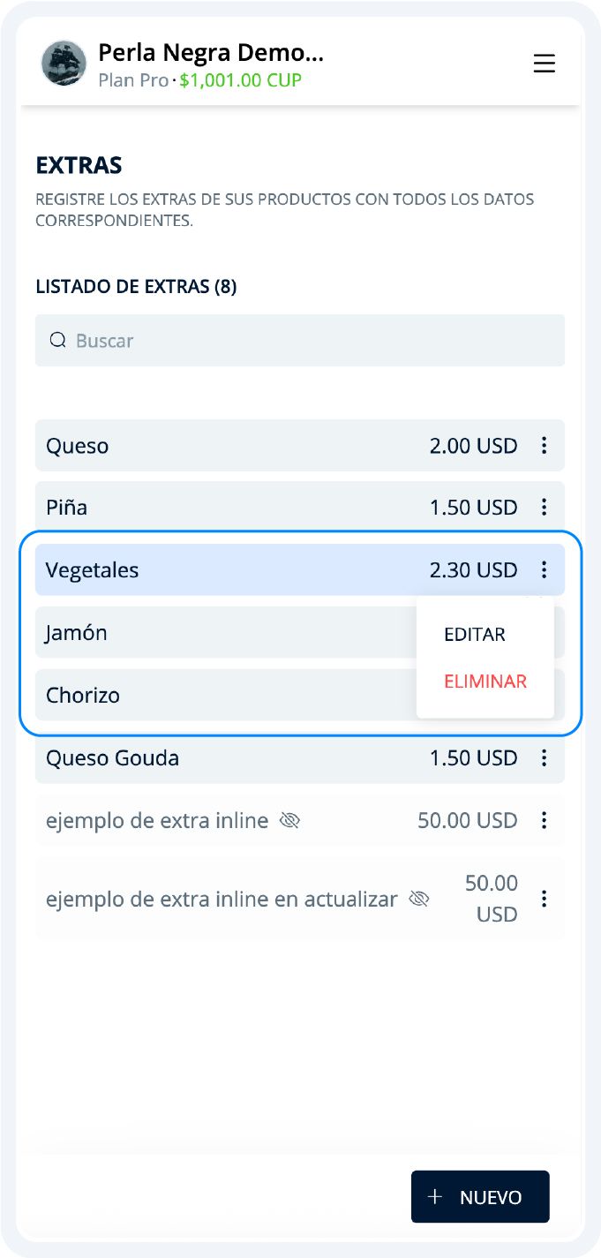
Task: Open kebab menu for ejemplo de extra inline
Action: click(x=545, y=820)
